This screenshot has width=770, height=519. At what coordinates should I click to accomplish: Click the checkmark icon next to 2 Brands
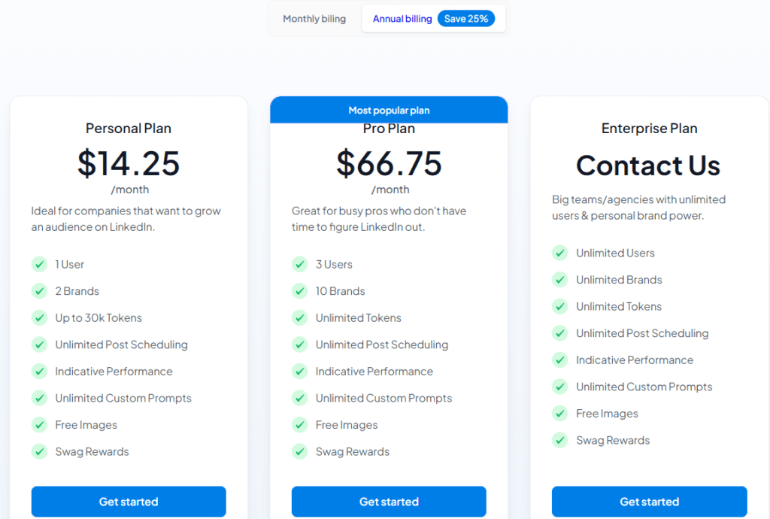(39, 291)
